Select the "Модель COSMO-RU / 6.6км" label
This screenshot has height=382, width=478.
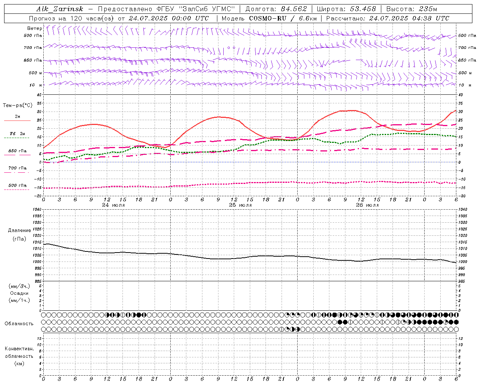pos(269,18)
